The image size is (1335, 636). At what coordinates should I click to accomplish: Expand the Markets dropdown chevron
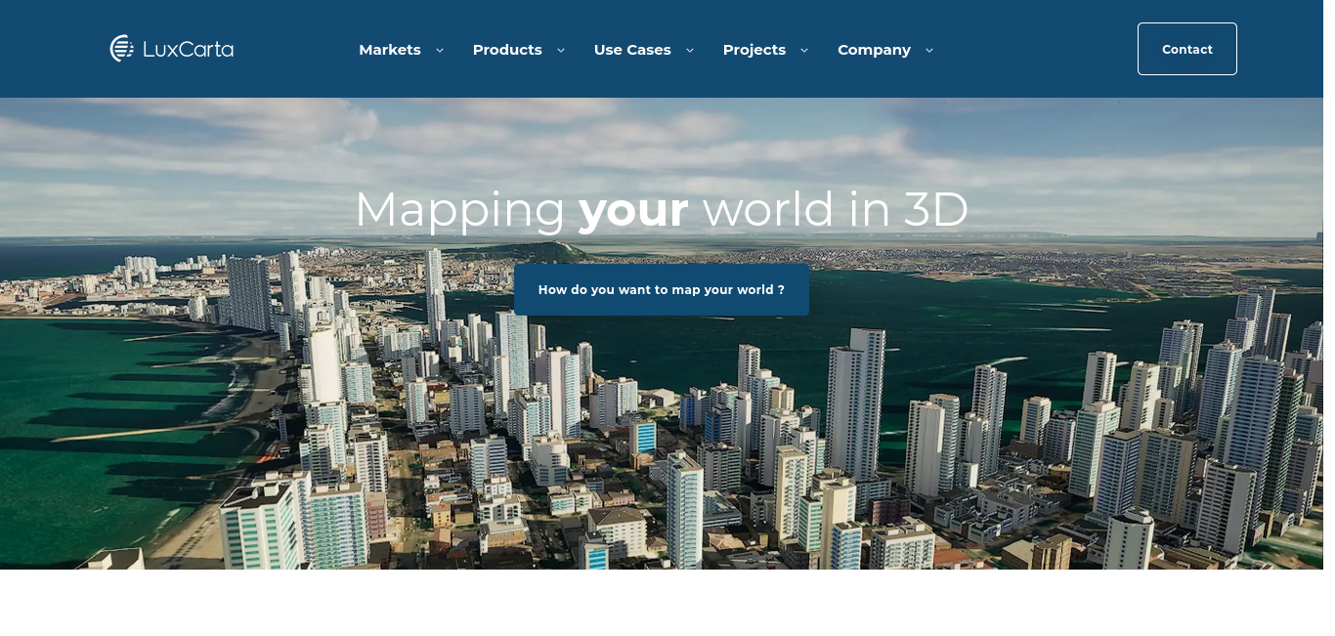coord(440,50)
